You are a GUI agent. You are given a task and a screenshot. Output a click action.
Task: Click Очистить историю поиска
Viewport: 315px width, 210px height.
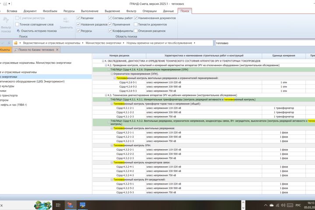click(37, 31)
